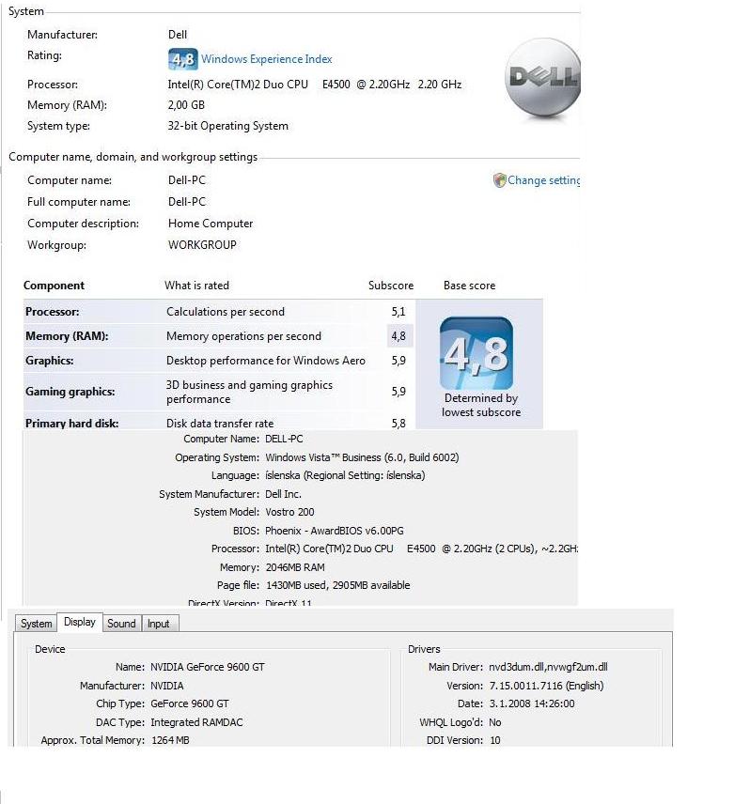This screenshot has width=734, height=804.
Task: Open the Sound tab
Action: coord(121,624)
